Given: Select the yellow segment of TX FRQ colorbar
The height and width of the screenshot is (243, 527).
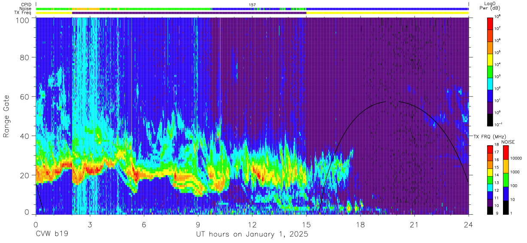Looking at the screenshot, I should [490, 172].
